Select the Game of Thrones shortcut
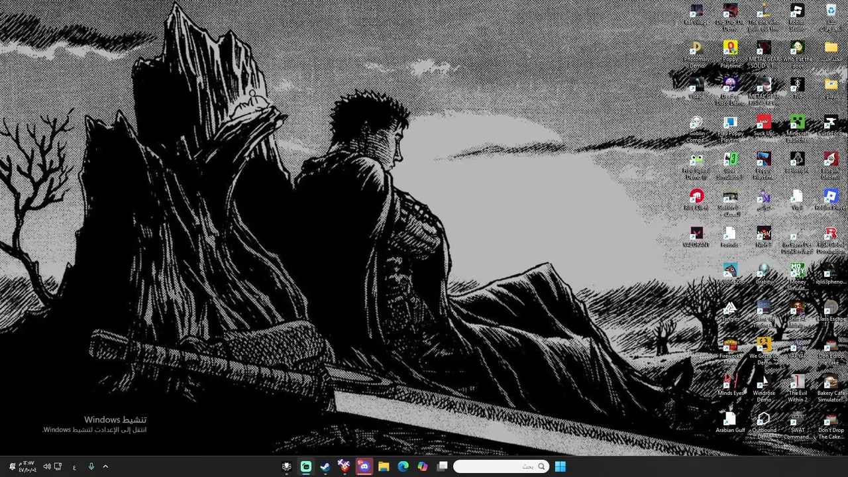Image resolution: width=848 pixels, height=477 pixels. 764,315
